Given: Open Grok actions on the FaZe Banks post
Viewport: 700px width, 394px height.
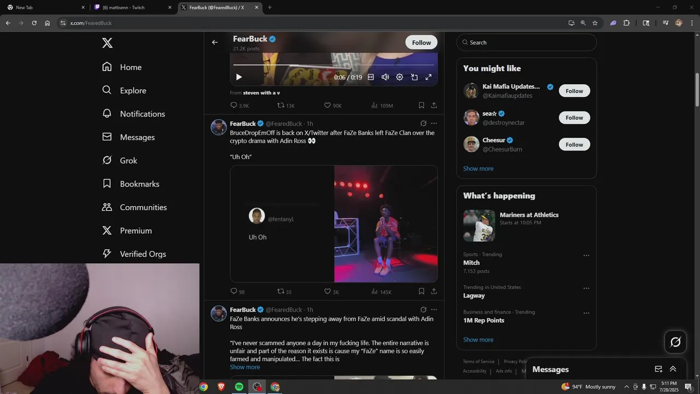Looking at the screenshot, I should (423, 310).
